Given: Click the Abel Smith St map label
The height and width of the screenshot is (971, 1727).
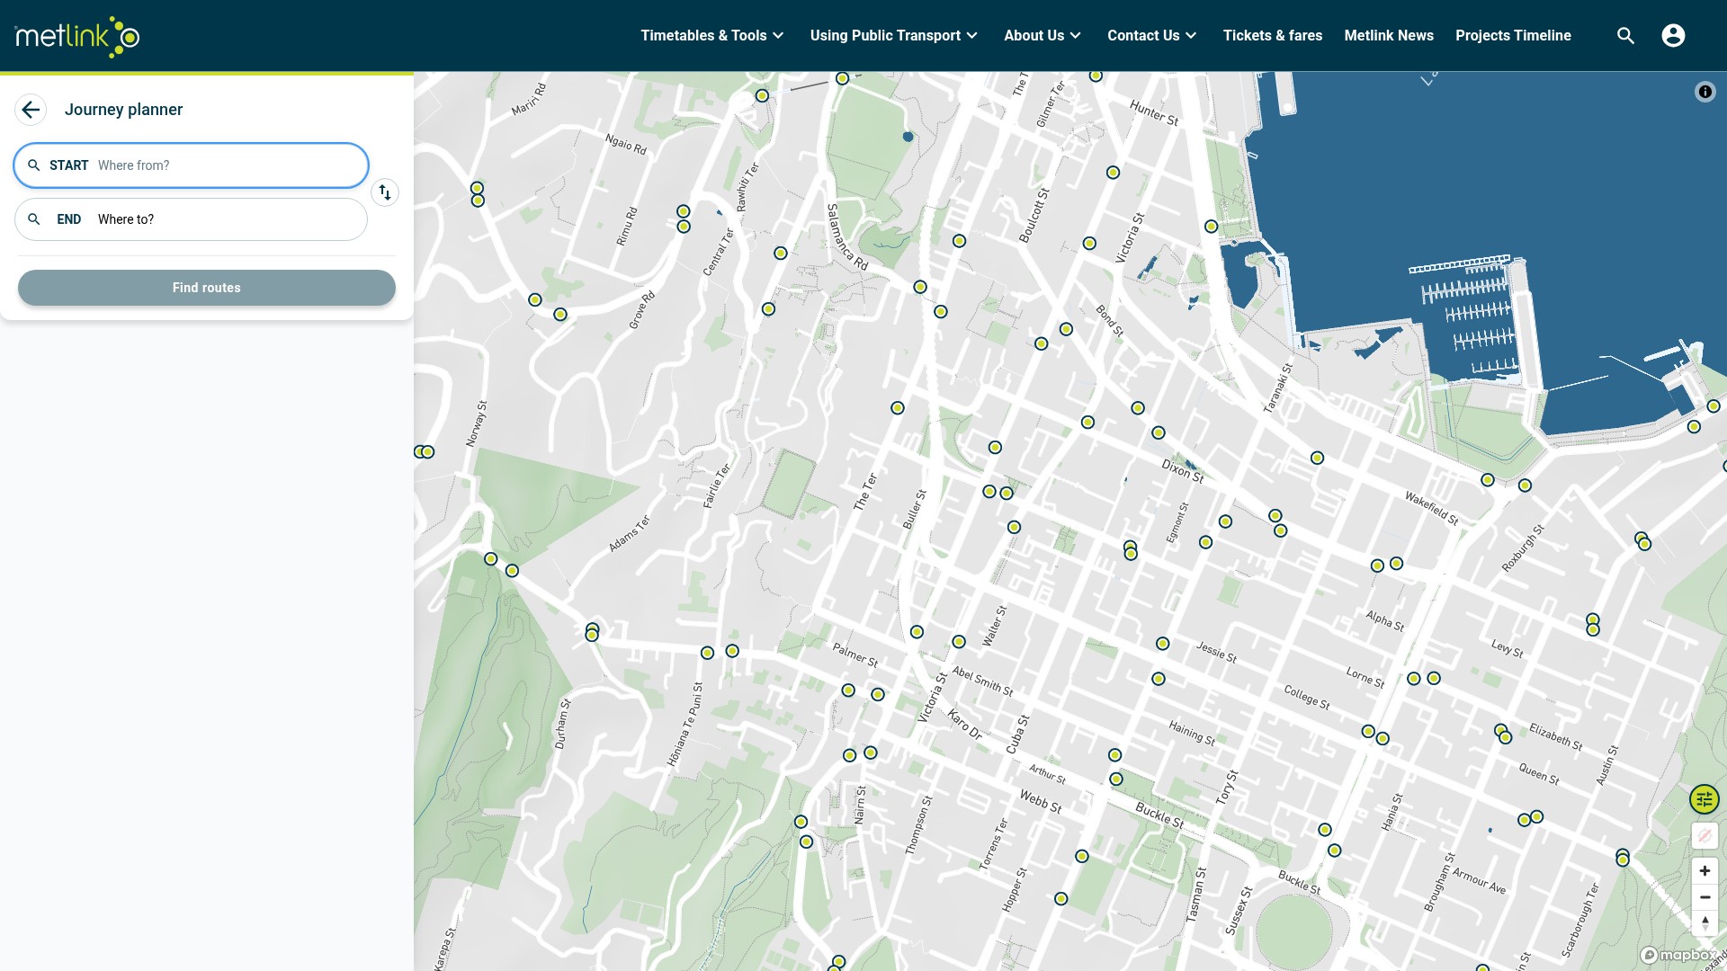Looking at the screenshot, I should pyautogui.click(x=982, y=681).
